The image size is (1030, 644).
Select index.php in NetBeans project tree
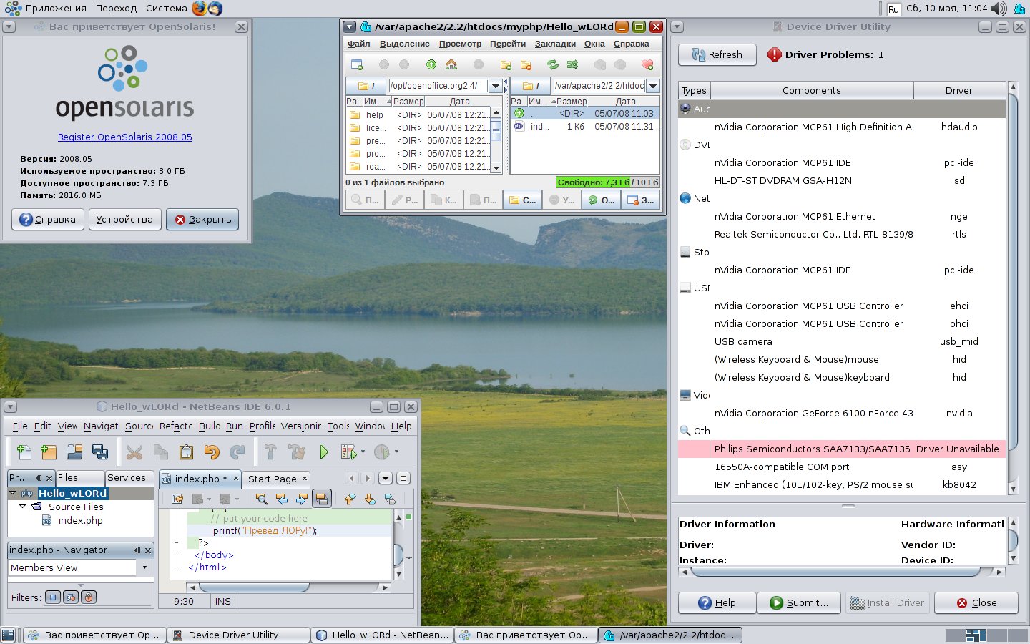[x=80, y=520]
